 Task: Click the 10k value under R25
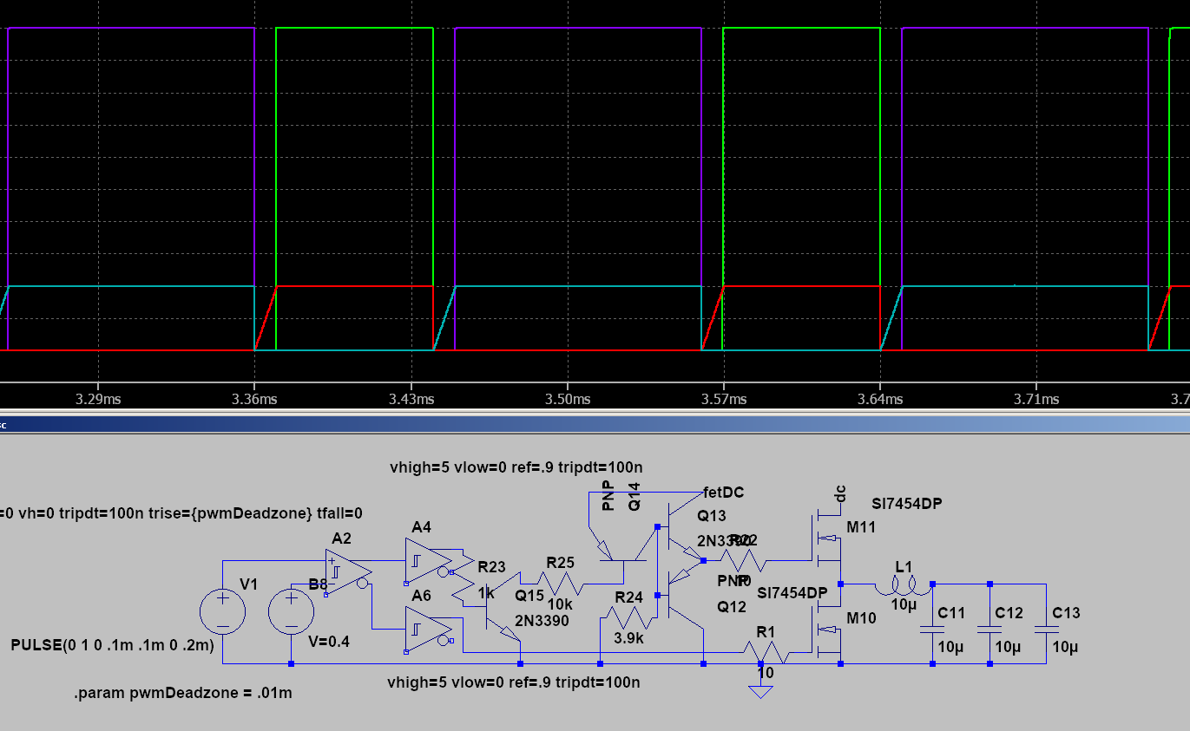click(559, 604)
